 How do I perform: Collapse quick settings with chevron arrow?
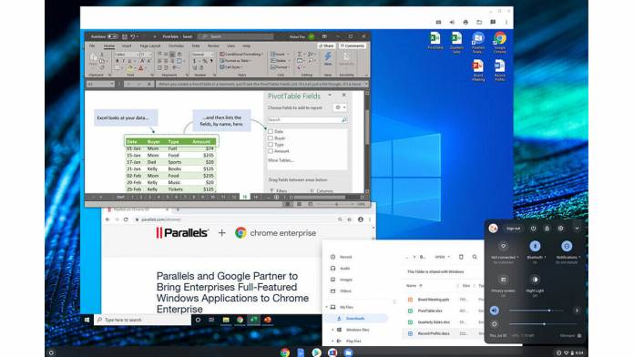click(x=577, y=229)
